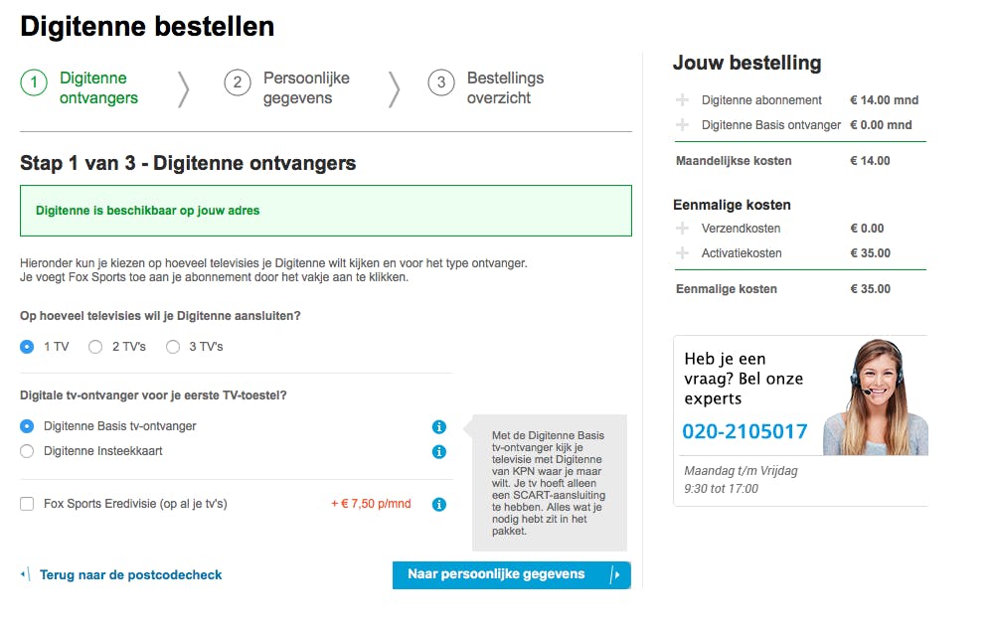The image size is (995, 629).
Task: Click info icon next to Digitenne Basis tv-ontvanger
Action: click(439, 427)
